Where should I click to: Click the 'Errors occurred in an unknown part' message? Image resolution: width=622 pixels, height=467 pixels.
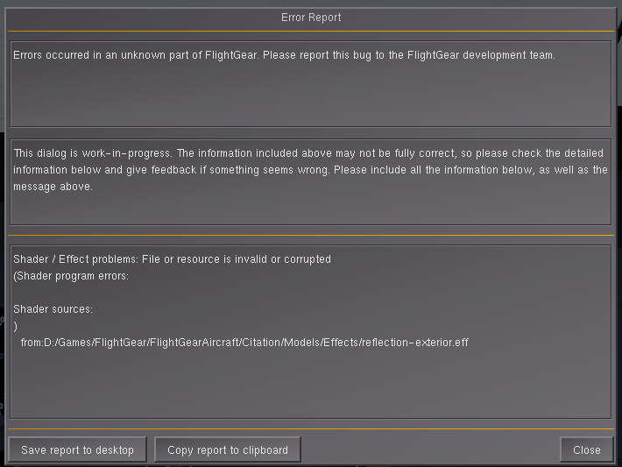tap(284, 54)
